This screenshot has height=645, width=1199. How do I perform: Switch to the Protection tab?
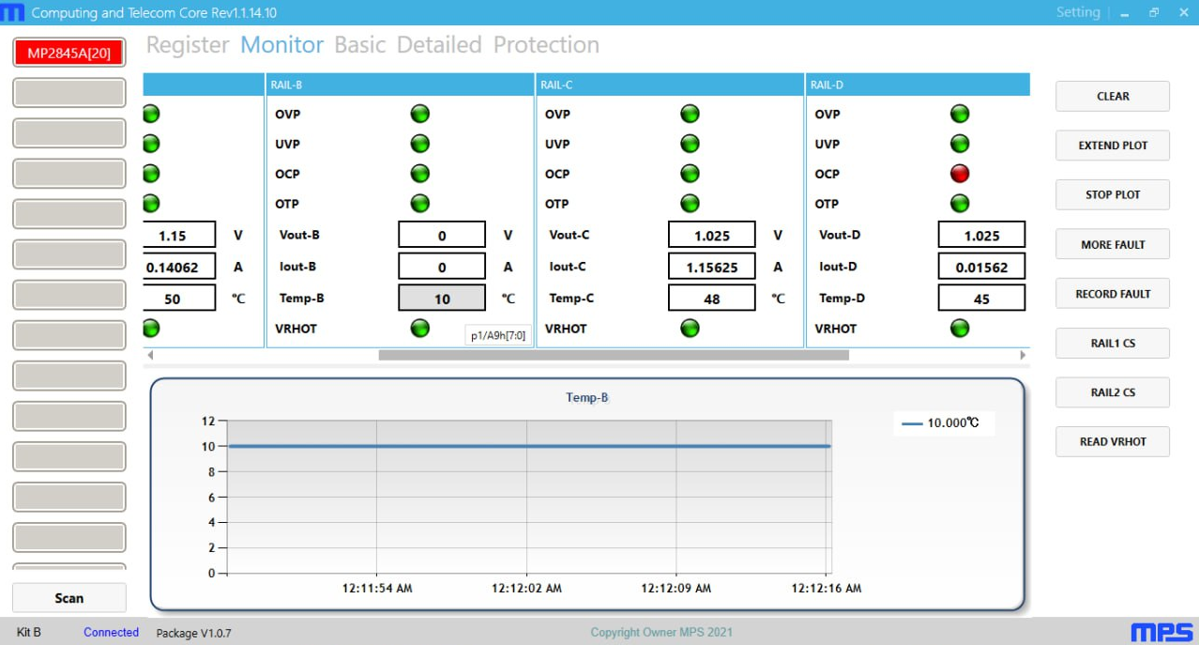(546, 45)
